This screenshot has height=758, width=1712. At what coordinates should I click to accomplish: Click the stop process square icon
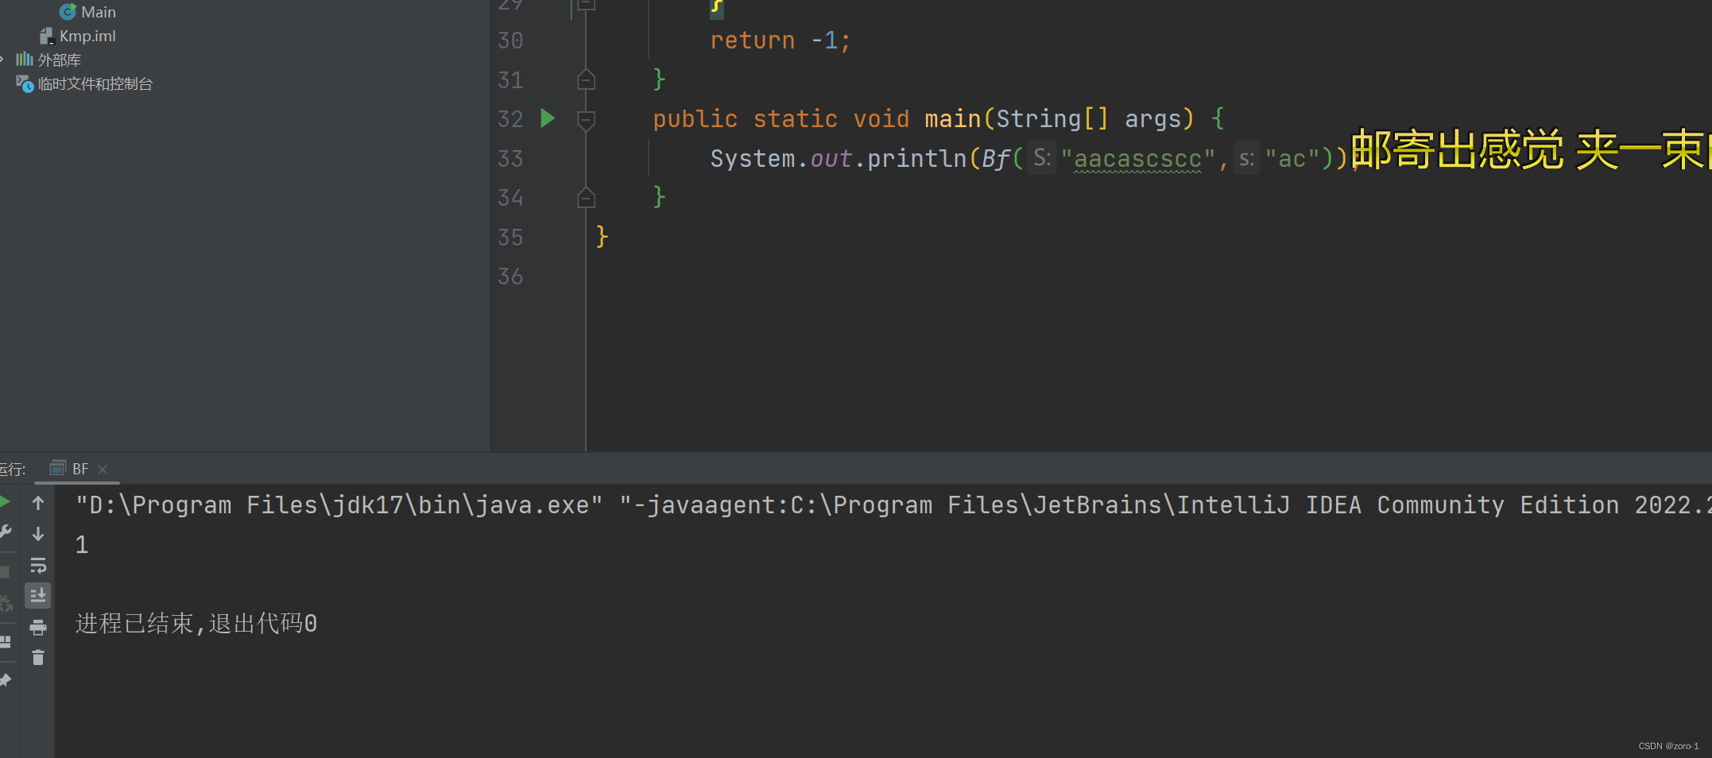tap(5, 572)
